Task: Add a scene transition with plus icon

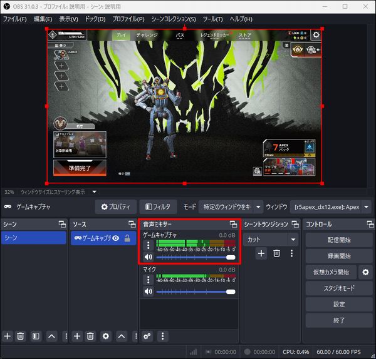Action: coord(261,253)
